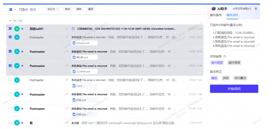Select the 精简 output format
This screenshot has width=274, height=129.
(214, 78)
